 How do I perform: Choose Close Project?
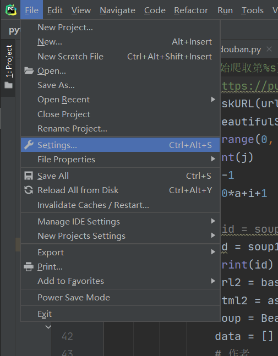coord(120,114)
